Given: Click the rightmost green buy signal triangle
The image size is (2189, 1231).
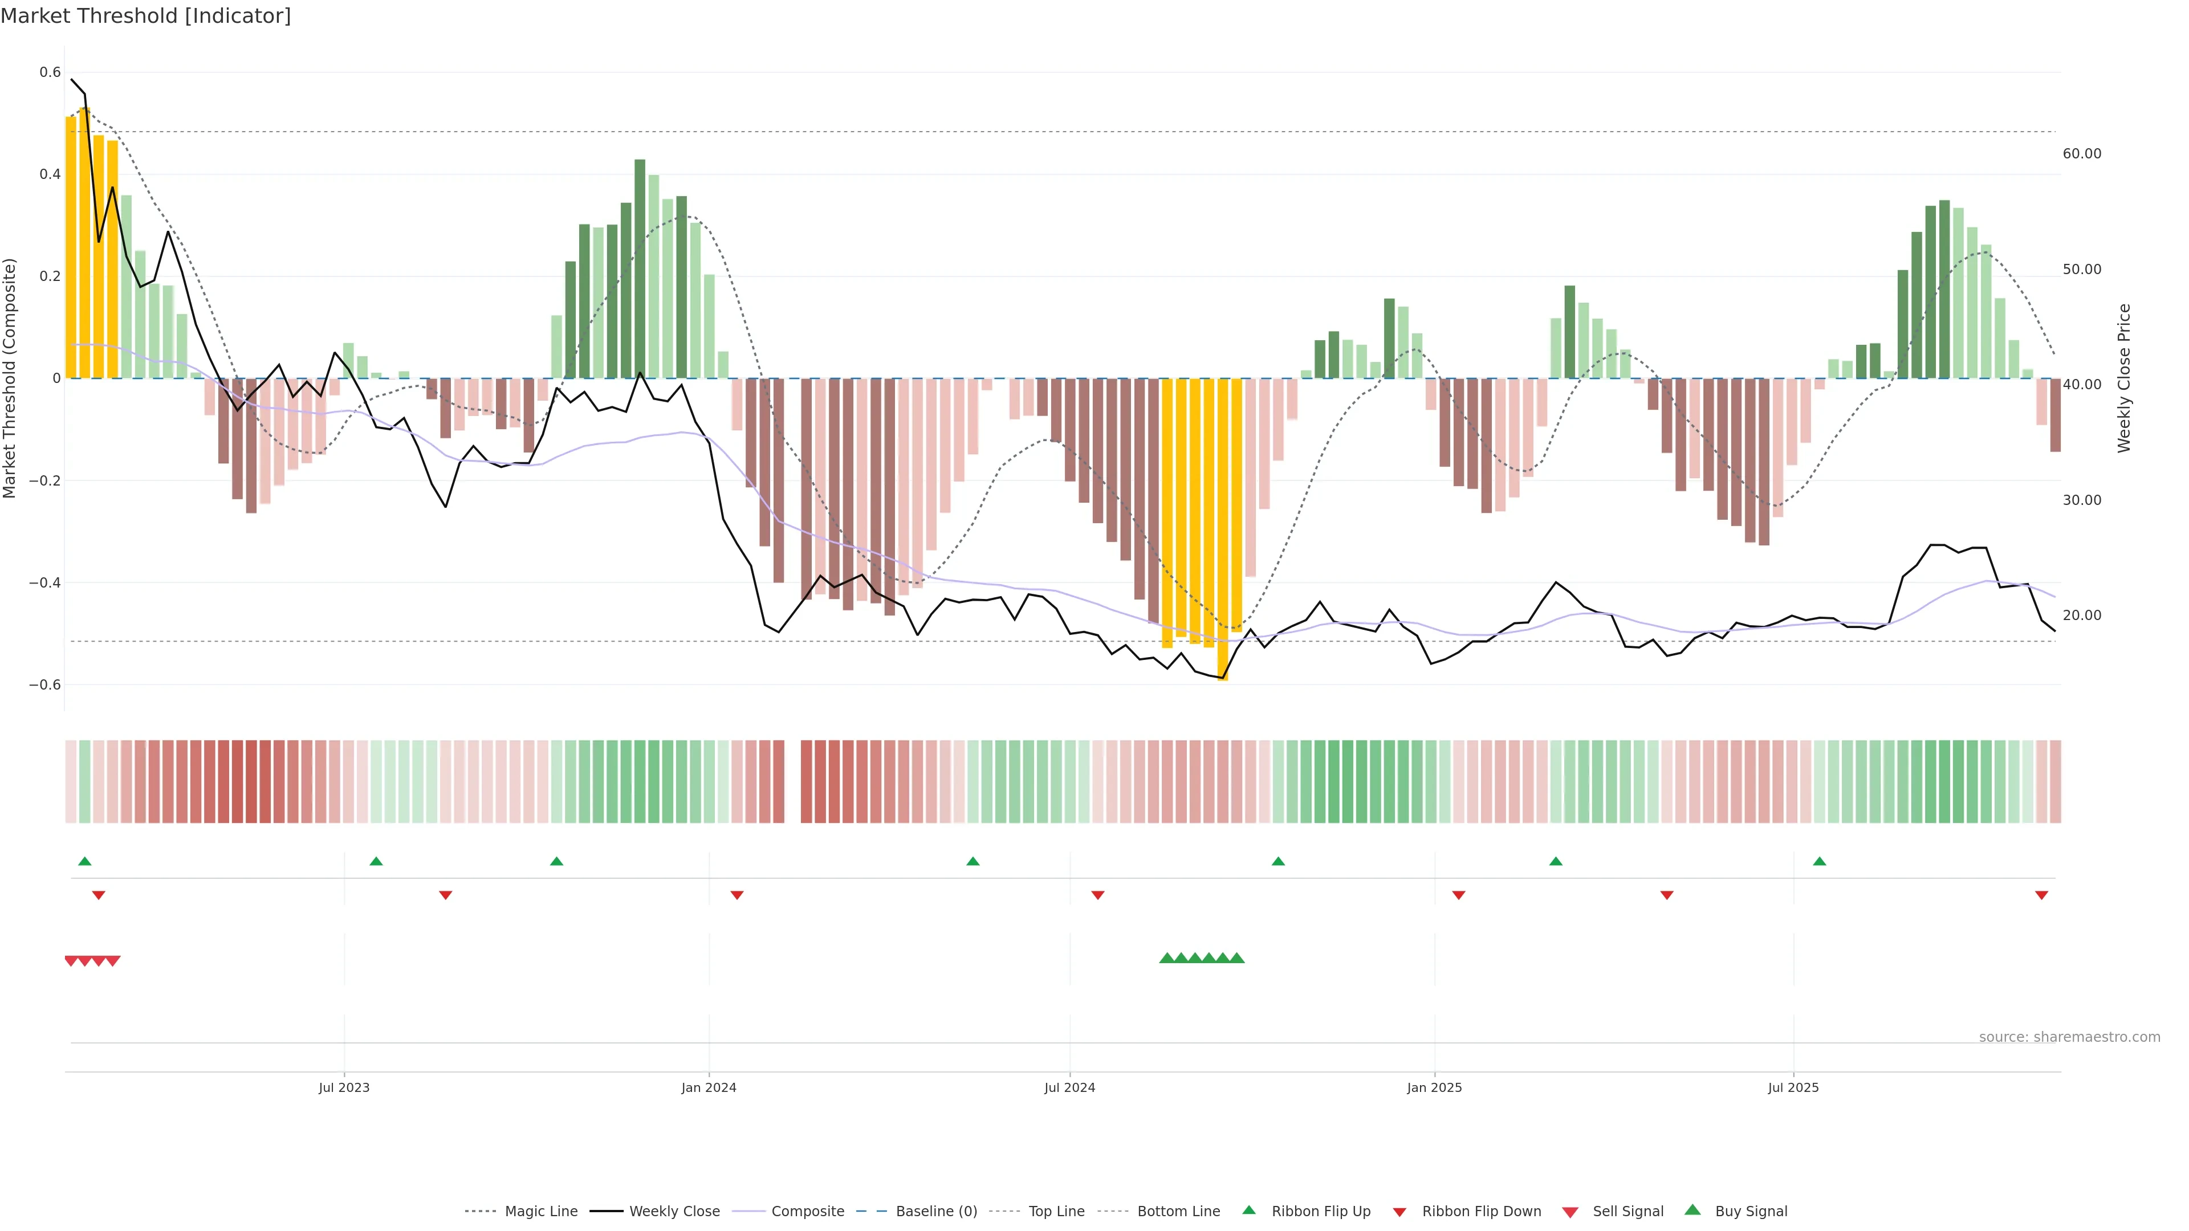Looking at the screenshot, I should 1237,958.
